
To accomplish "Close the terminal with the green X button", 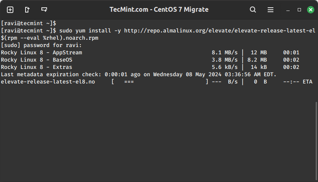I will (311, 10).
